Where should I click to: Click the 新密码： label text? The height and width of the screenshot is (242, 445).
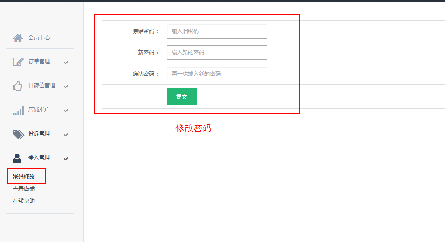tap(148, 53)
